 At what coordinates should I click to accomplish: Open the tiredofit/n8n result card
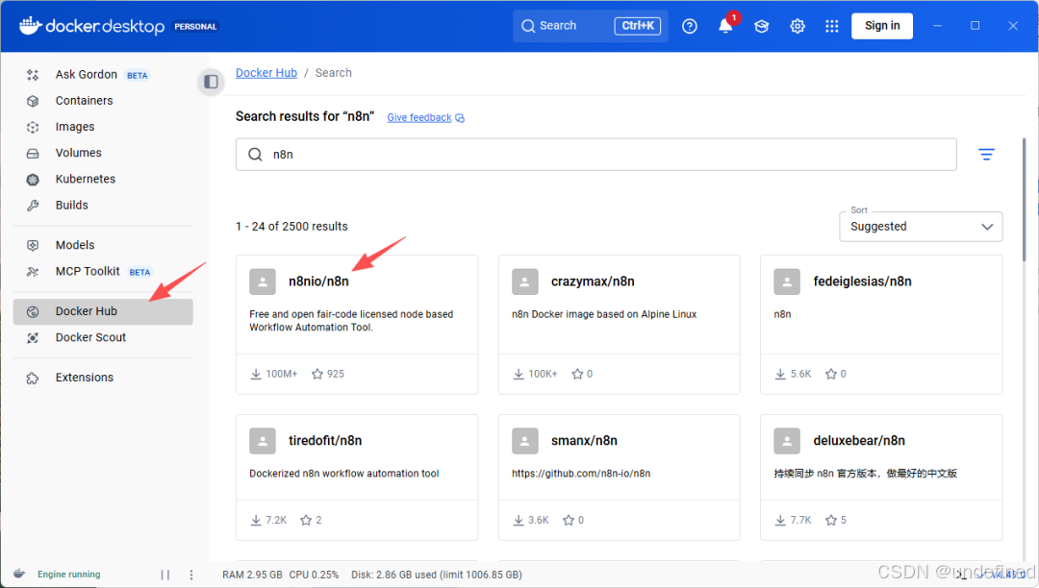pos(357,478)
